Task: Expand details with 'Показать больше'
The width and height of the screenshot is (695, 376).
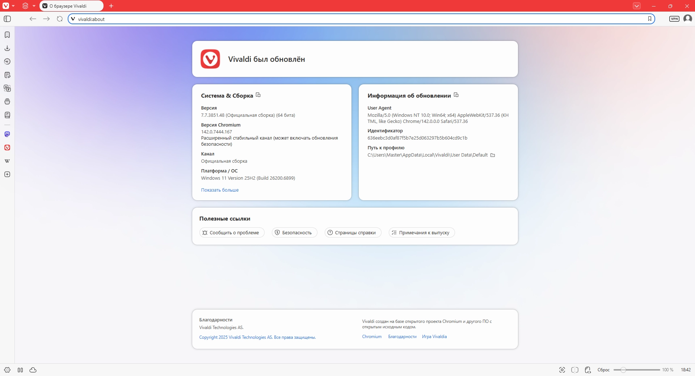Action: tap(220, 190)
